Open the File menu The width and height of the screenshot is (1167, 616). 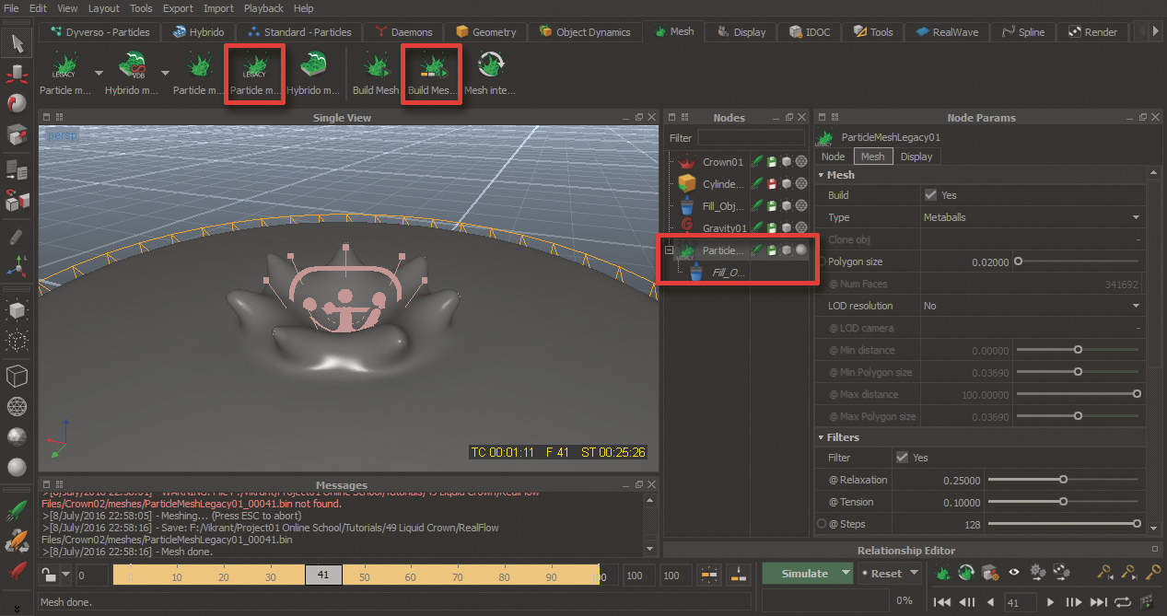(11, 8)
